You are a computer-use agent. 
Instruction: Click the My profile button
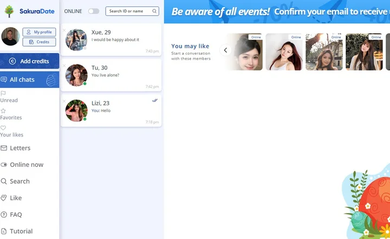click(x=39, y=32)
